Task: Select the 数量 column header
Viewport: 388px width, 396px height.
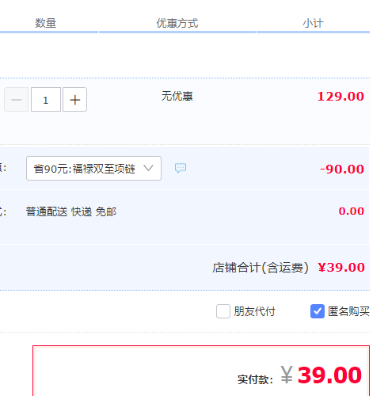Action: point(46,23)
